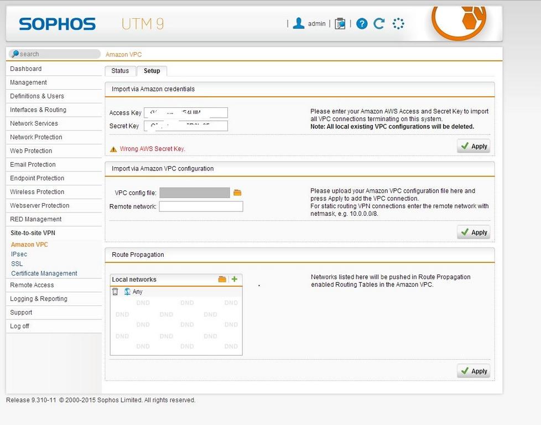The width and height of the screenshot is (541, 425).
Task: Open IPsec under Site-to-site VPN
Action: click(19, 254)
